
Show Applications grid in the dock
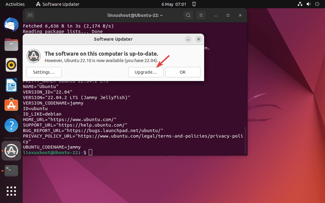point(11,191)
